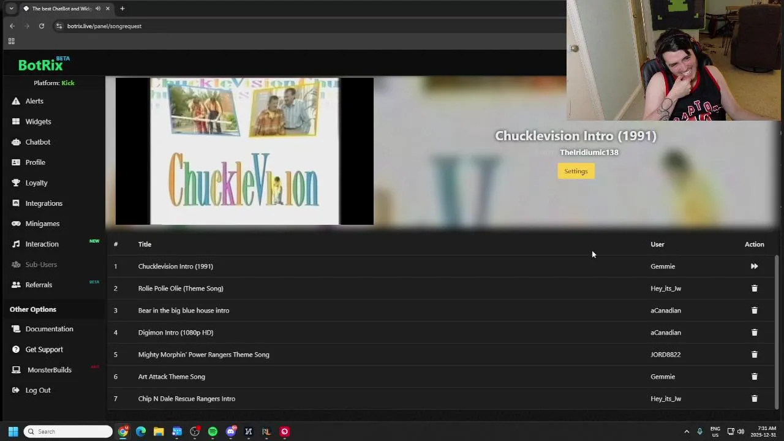
Task: Click song title Rolie Polie Olie (Theme Song)
Action: click(x=181, y=288)
